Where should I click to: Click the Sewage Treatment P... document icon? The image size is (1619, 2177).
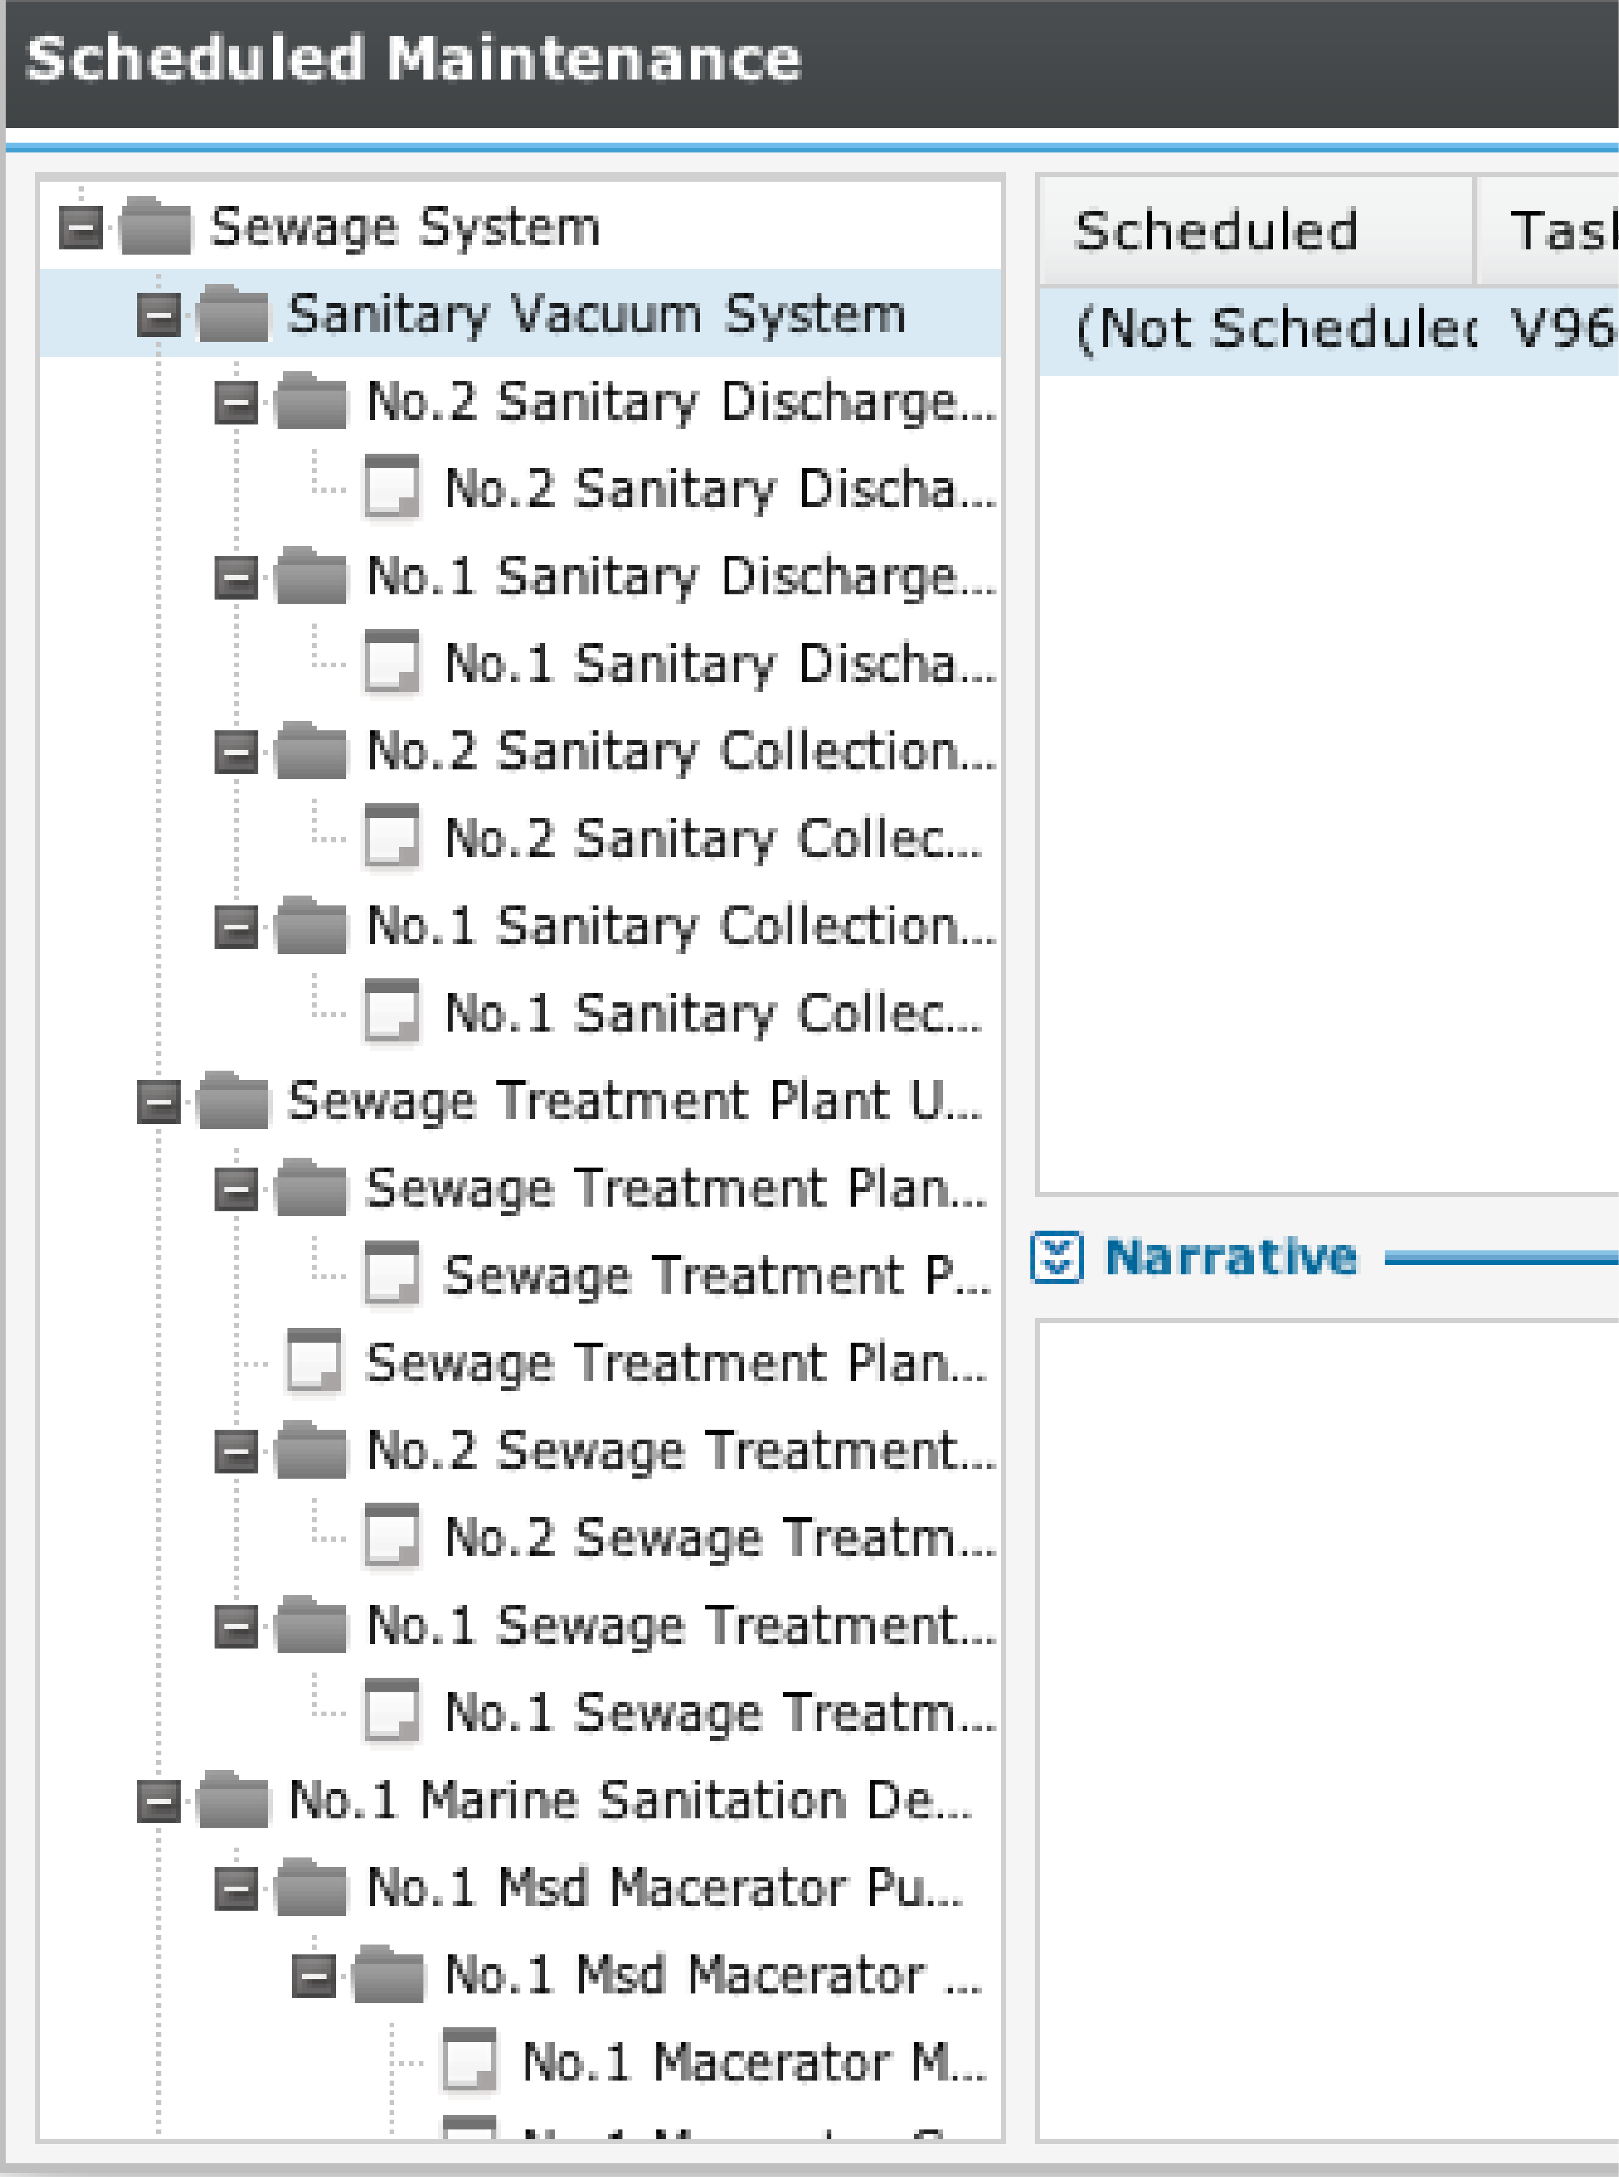tap(391, 1274)
